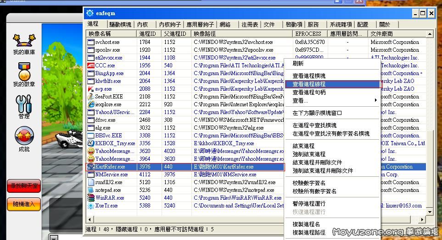
Task: Click the 尋找聊天室 button in game
Action: coord(24,186)
